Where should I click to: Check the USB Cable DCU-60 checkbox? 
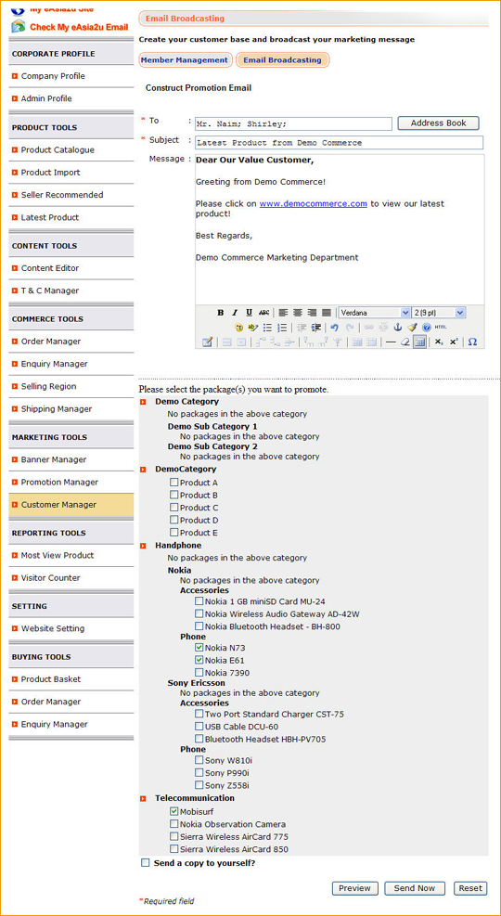(x=199, y=727)
